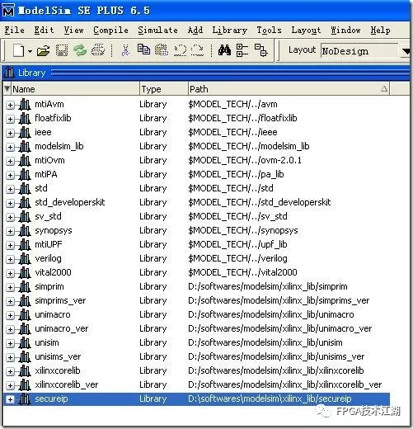Screen dimensions: 413x429
Task: Click the Open folder toolbar icon
Action: click(43, 51)
